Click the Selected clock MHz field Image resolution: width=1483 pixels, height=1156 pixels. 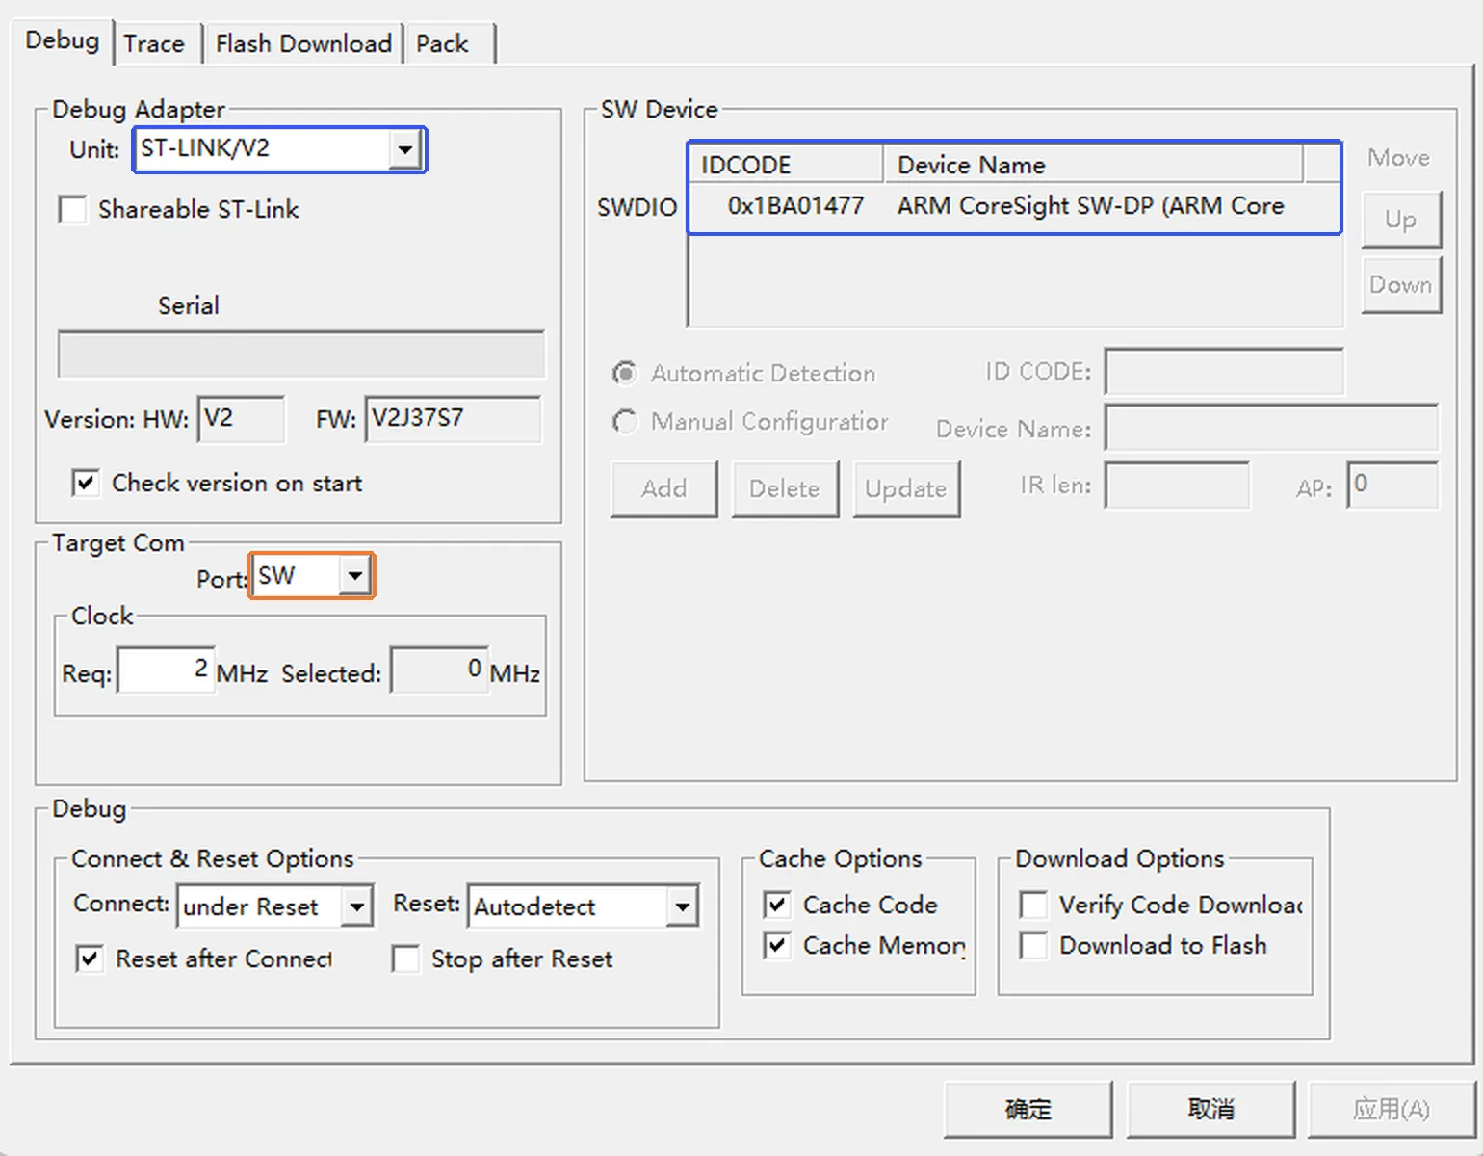[x=439, y=670]
